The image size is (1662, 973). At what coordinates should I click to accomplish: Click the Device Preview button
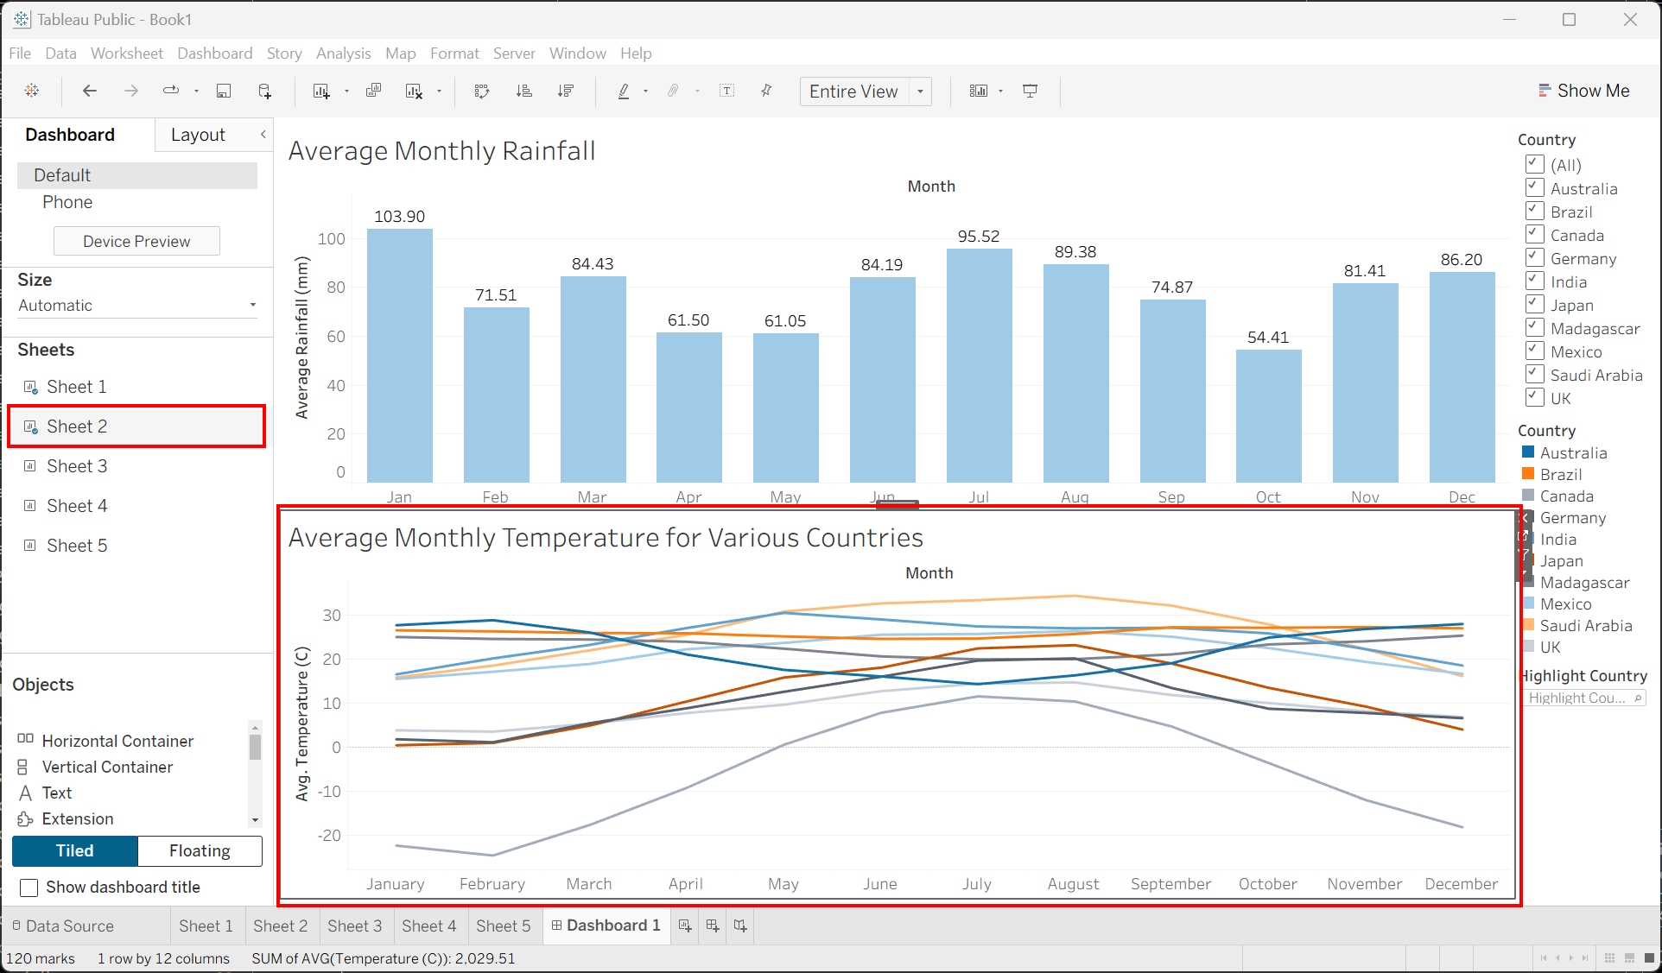coord(136,241)
